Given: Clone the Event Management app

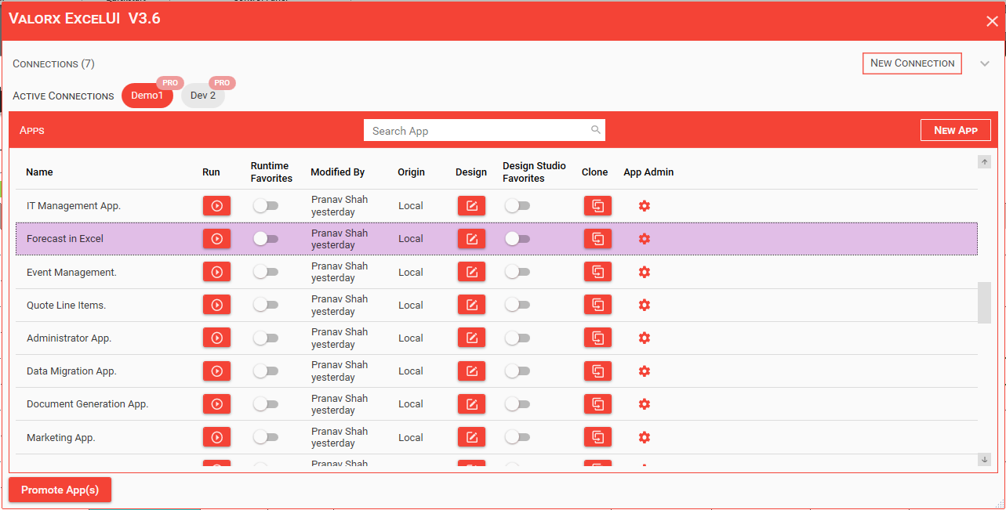Looking at the screenshot, I should pyautogui.click(x=597, y=272).
